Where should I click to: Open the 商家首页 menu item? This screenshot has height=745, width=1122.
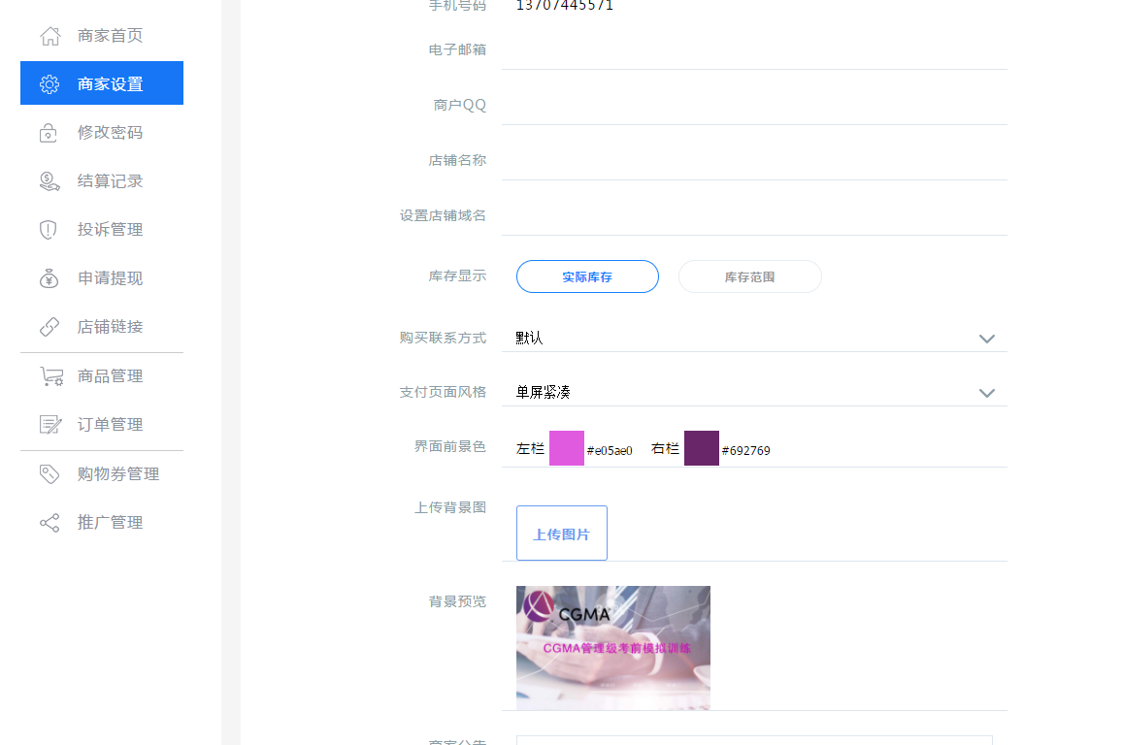click(102, 36)
